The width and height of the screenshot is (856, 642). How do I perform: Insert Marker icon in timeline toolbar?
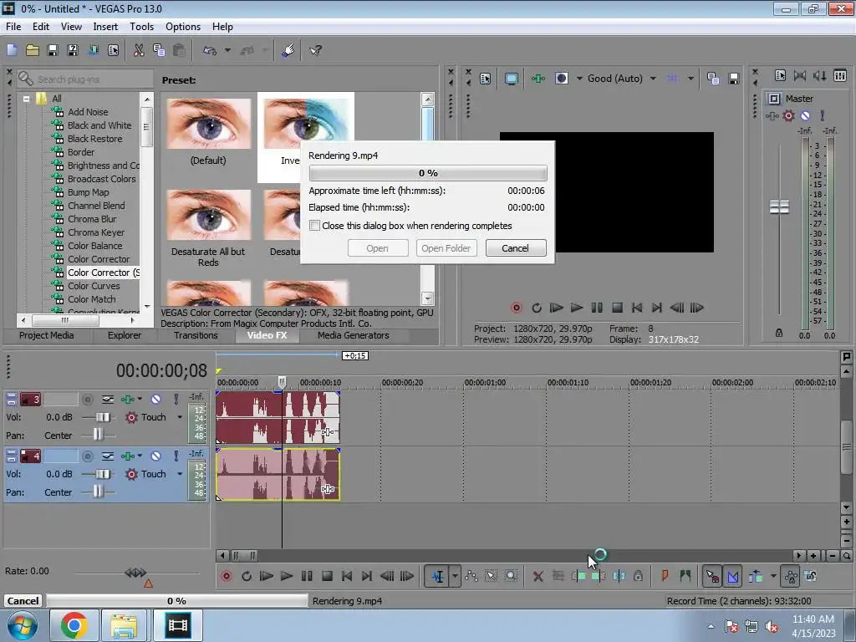(x=665, y=576)
